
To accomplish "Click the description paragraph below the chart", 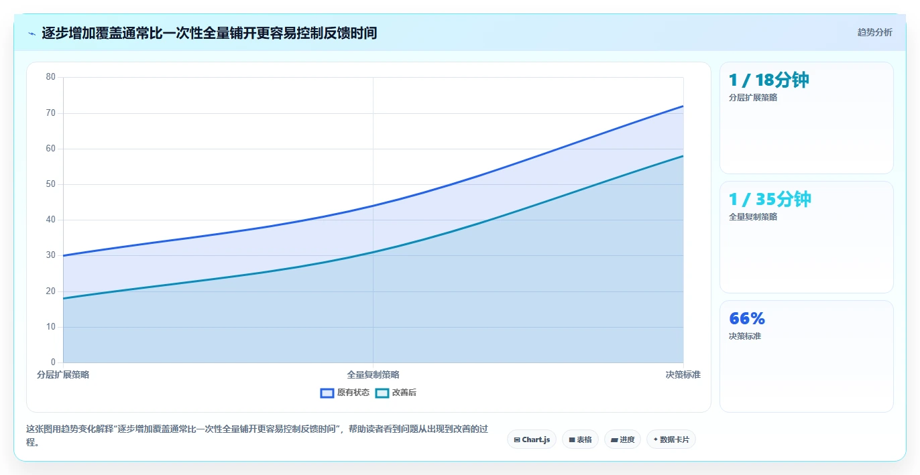I will pos(257,435).
